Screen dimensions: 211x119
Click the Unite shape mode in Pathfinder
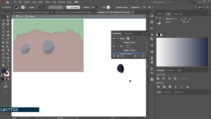pos(158,79)
